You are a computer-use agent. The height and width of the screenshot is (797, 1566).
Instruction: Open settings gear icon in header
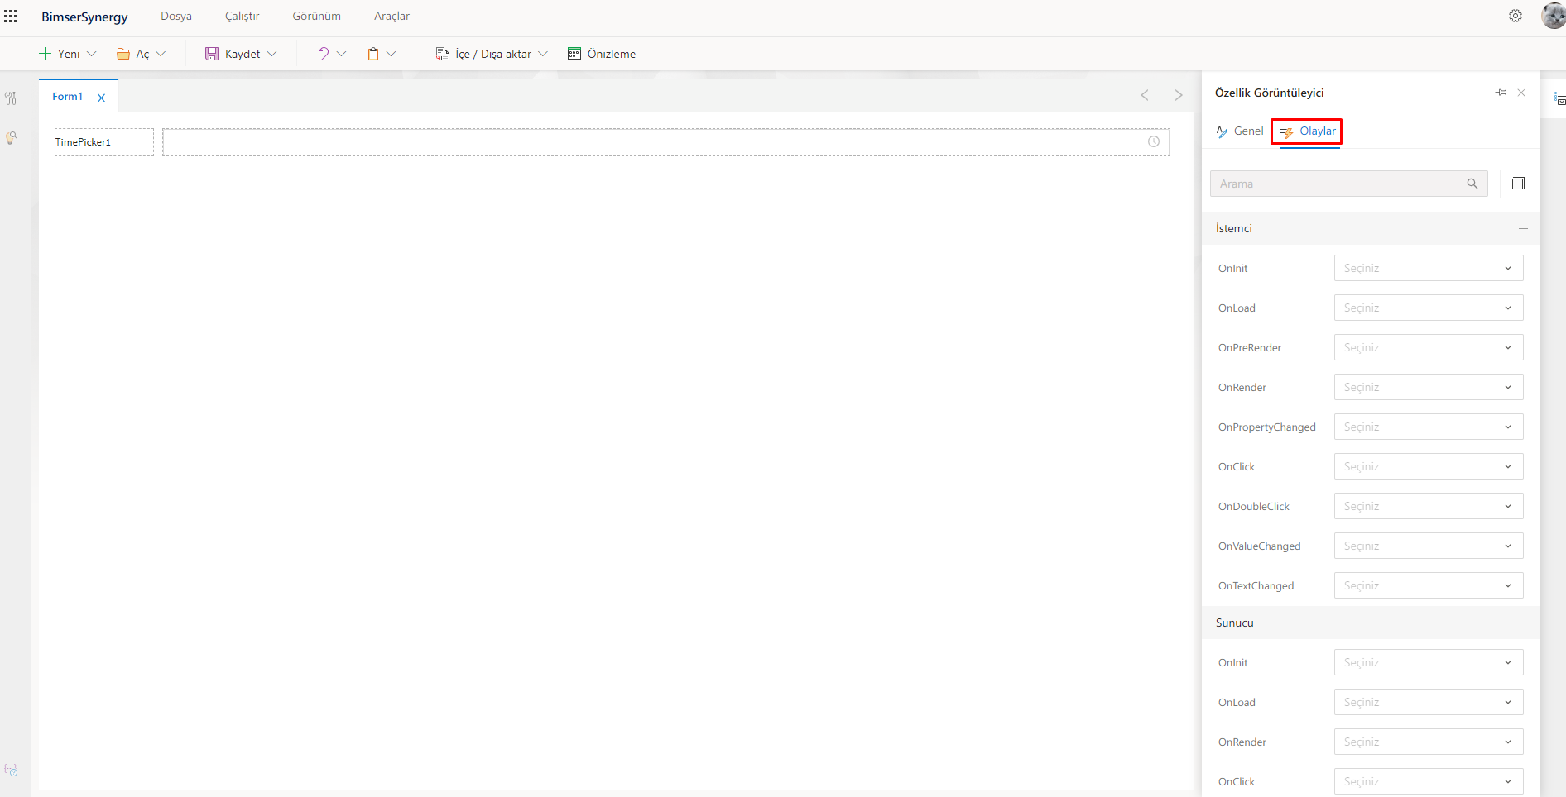[x=1516, y=16]
